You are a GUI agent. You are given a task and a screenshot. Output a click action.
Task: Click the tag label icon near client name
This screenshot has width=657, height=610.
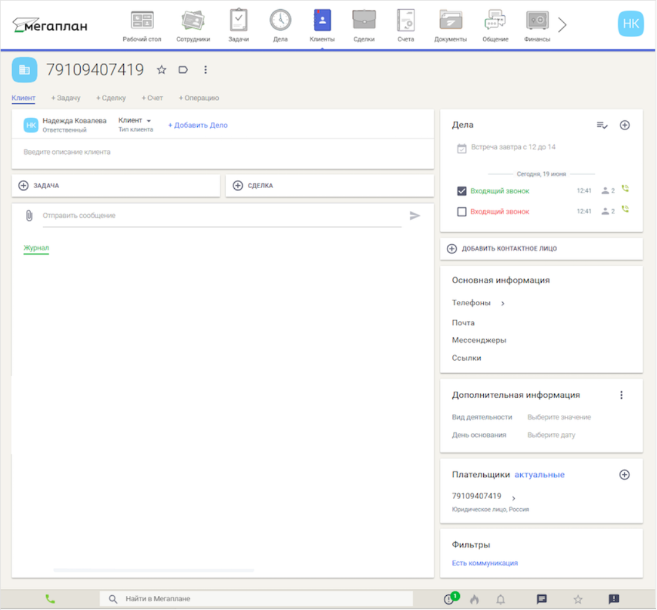point(183,70)
